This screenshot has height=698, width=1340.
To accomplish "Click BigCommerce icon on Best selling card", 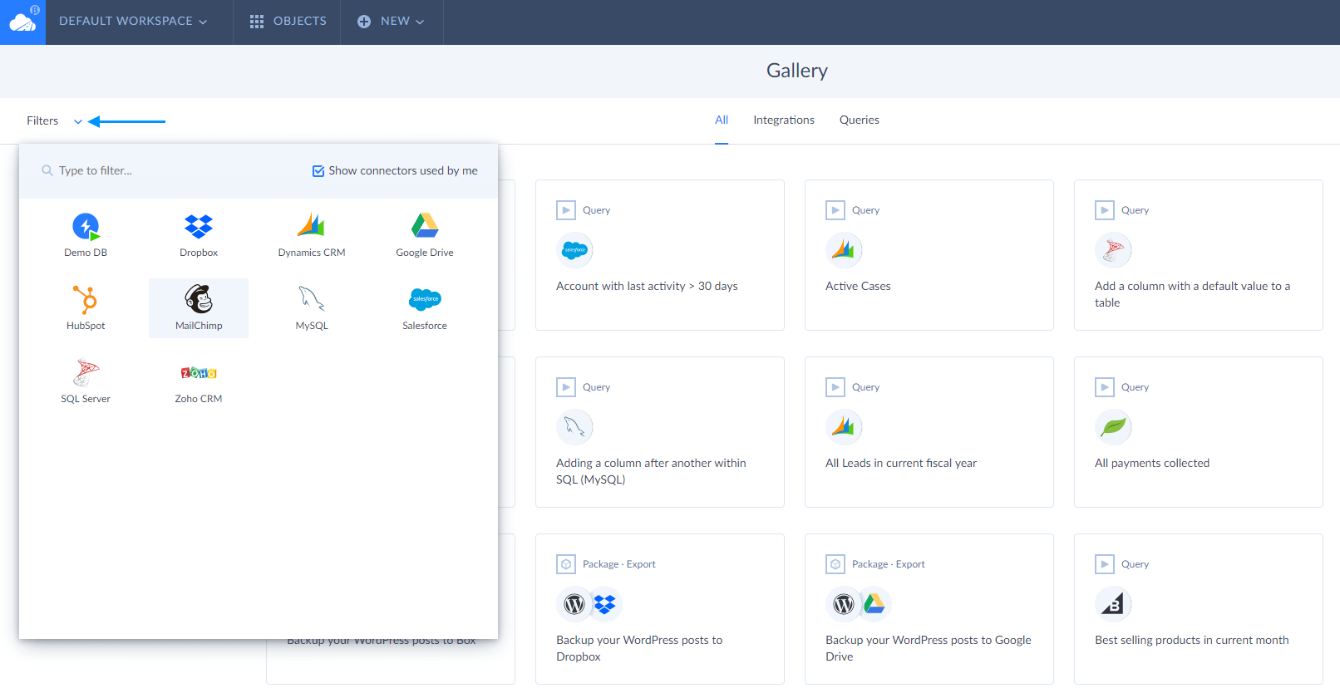I will 1113,604.
